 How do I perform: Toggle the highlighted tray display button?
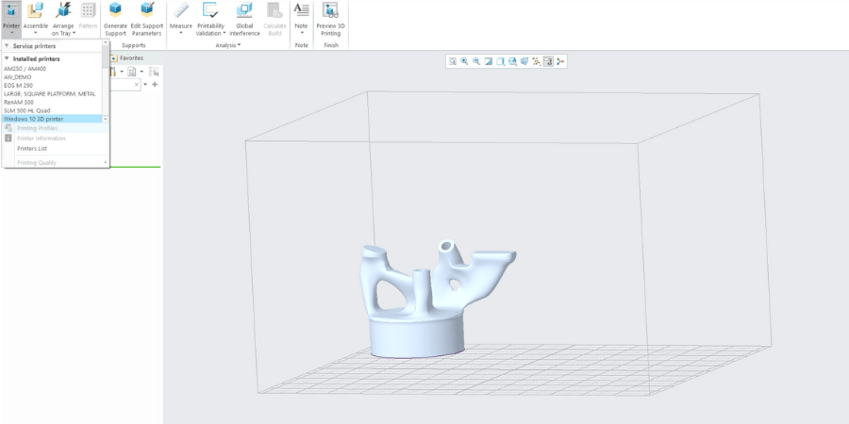(x=548, y=61)
